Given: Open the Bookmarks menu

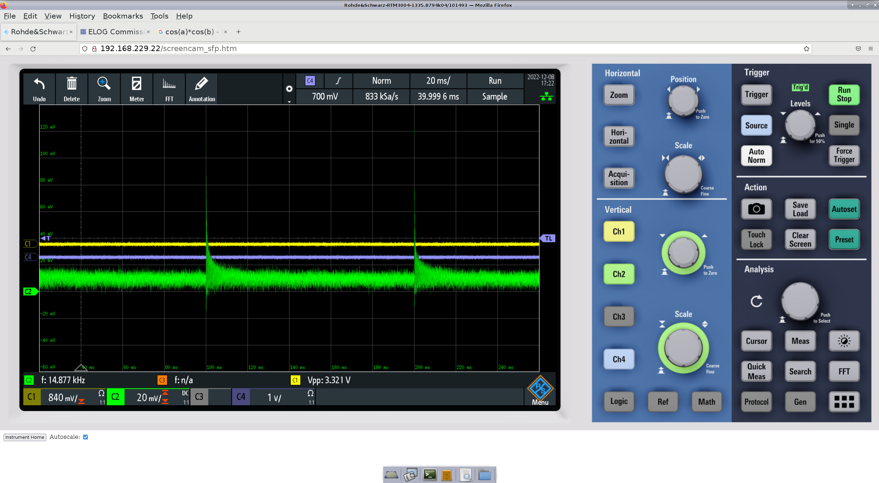Looking at the screenshot, I should coord(123,16).
